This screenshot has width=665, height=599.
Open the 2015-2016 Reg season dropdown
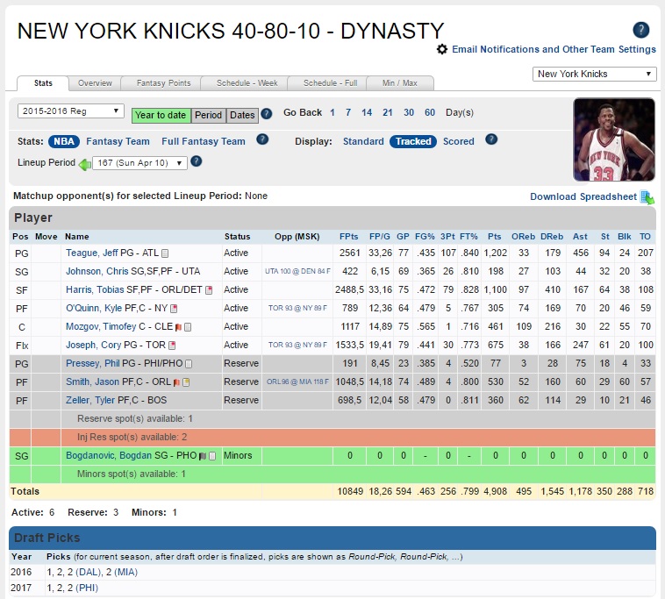(71, 111)
